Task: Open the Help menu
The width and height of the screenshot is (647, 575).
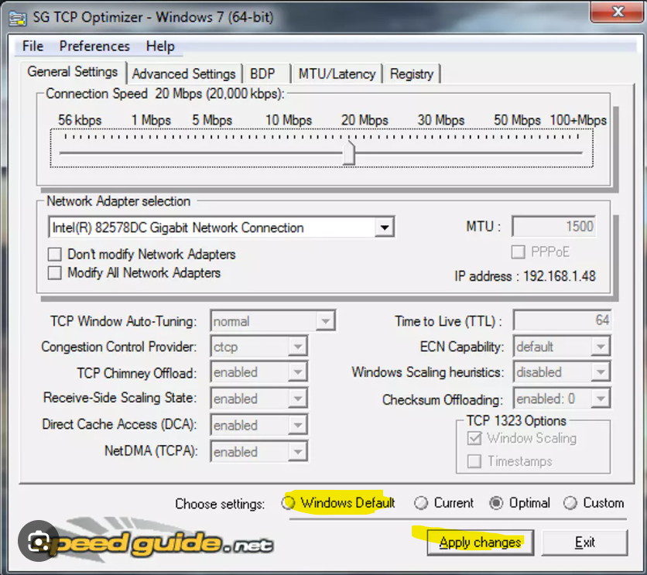Action: pyautogui.click(x=160, y=46)
